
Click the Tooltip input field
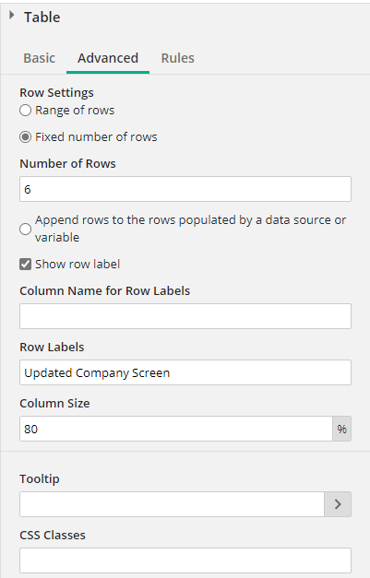[172, 504]
